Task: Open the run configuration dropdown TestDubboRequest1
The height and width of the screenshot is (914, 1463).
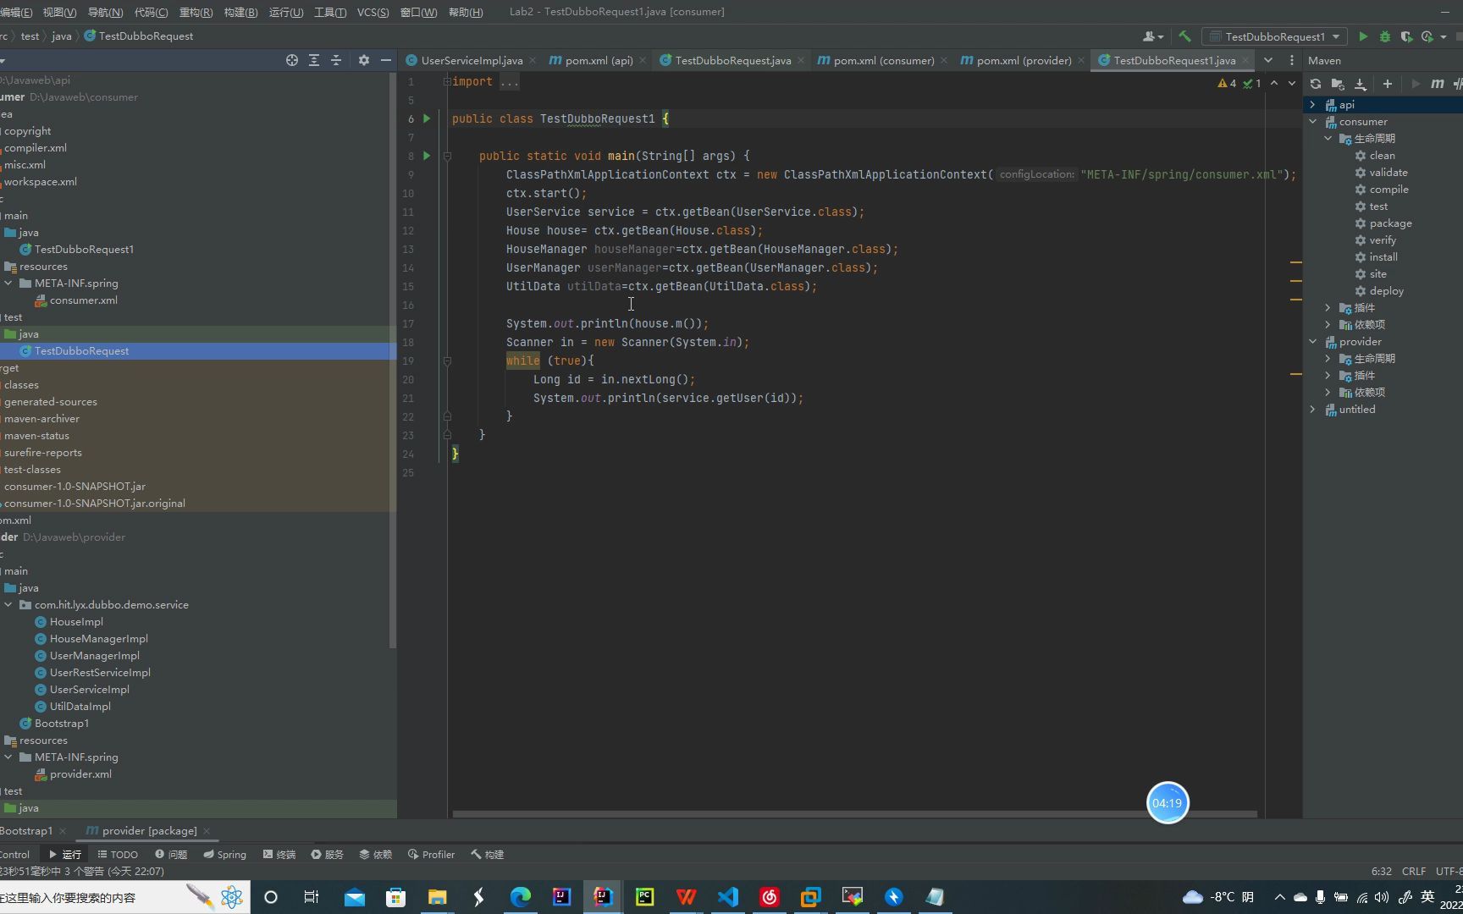Action: pos(1274,36)
